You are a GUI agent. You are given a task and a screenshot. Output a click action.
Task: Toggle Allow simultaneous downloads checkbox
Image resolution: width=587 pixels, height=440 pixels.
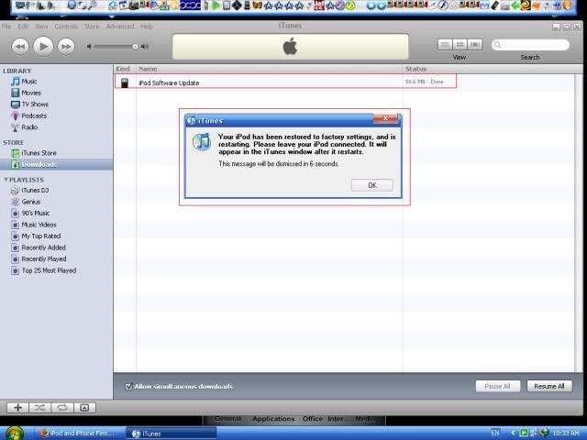128,386
